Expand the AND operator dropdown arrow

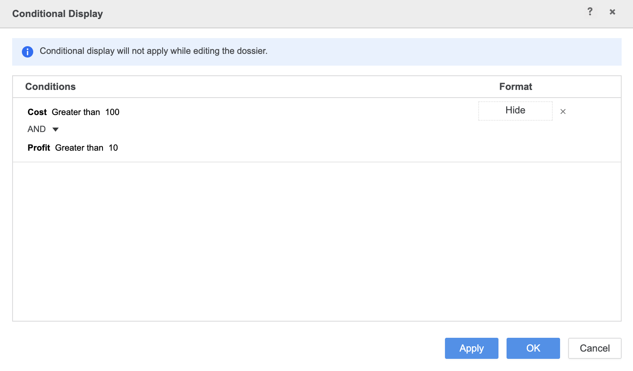coord(56,130)
